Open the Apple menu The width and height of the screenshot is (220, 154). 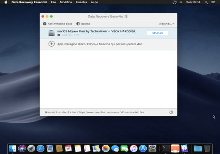(x=6, y=2)
